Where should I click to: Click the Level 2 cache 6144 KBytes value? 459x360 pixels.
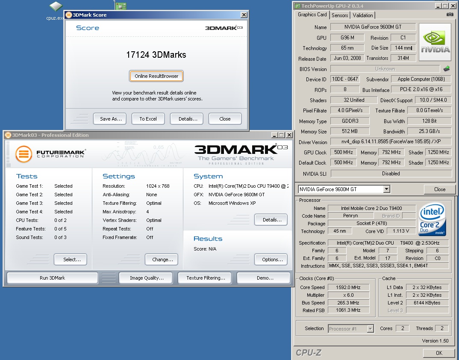pos(427,303)
